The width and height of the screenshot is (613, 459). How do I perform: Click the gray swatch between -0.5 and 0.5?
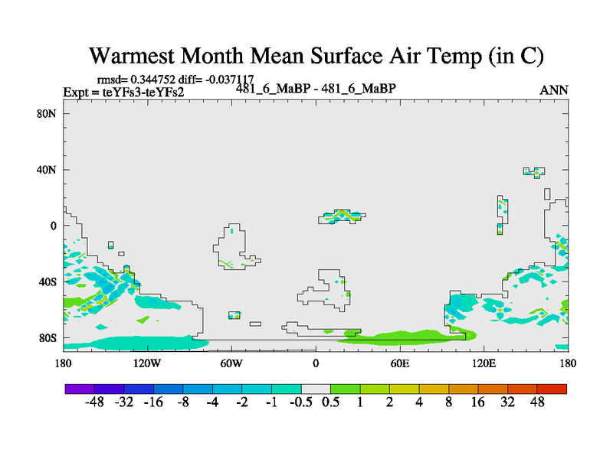tap(316, 389)
